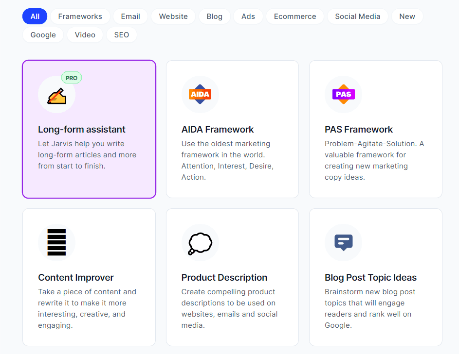
Task: Select the All filter pill
Action: pyautogui.click(x=34, y=16)
